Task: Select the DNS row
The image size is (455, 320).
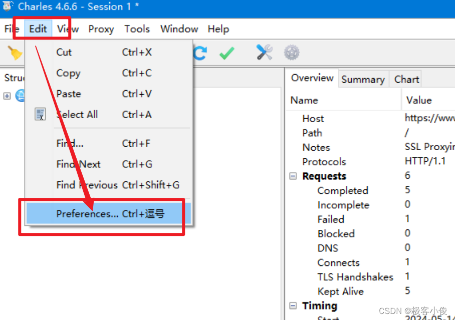Action: 370,248
